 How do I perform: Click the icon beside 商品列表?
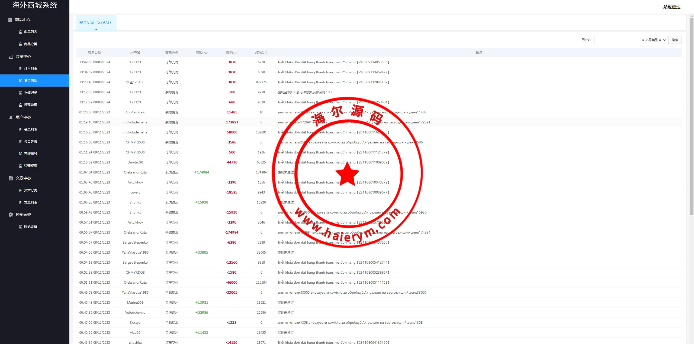pyautogui.click(x=21, y=32)
